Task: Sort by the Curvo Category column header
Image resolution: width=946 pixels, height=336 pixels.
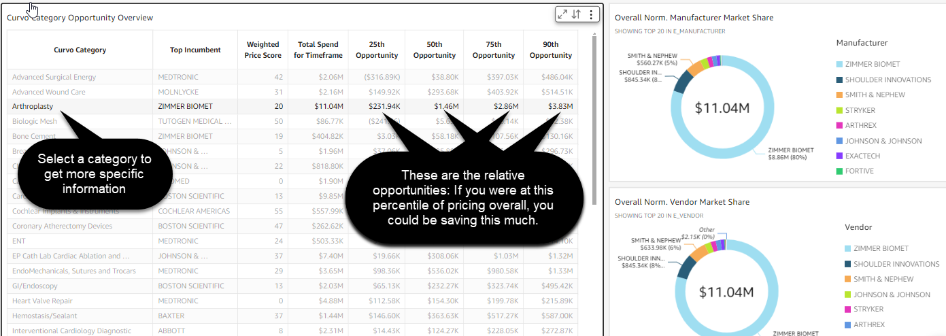Action: pyautogui.click(x=80, y=50)
